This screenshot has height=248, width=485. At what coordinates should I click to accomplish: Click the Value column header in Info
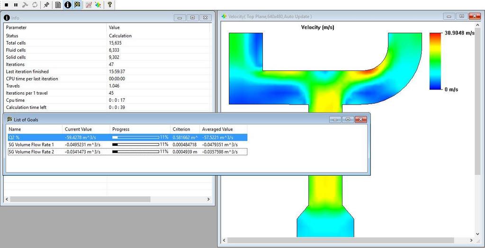[158, 27]
